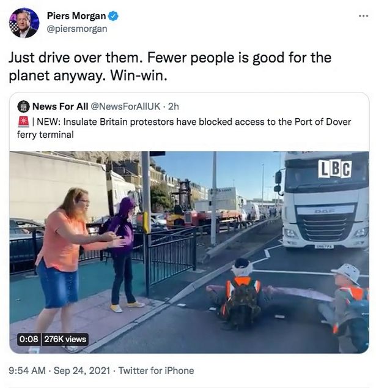Open the @NewsForAllUK handle
The width and height of the screenshot is (376, 388).
(125, 106)
